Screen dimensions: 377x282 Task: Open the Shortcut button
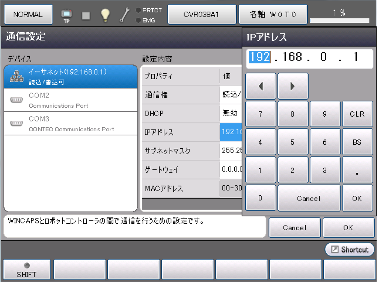point(350,249)
